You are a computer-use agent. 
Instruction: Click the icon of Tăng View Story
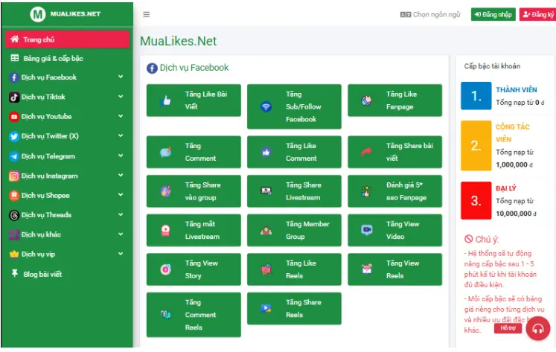[x=165, y=269]
